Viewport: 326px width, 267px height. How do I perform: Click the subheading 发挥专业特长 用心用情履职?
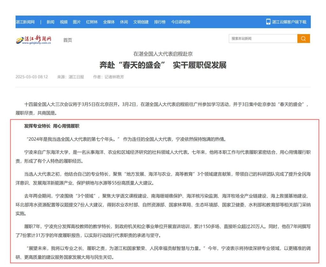coord(52,126)
